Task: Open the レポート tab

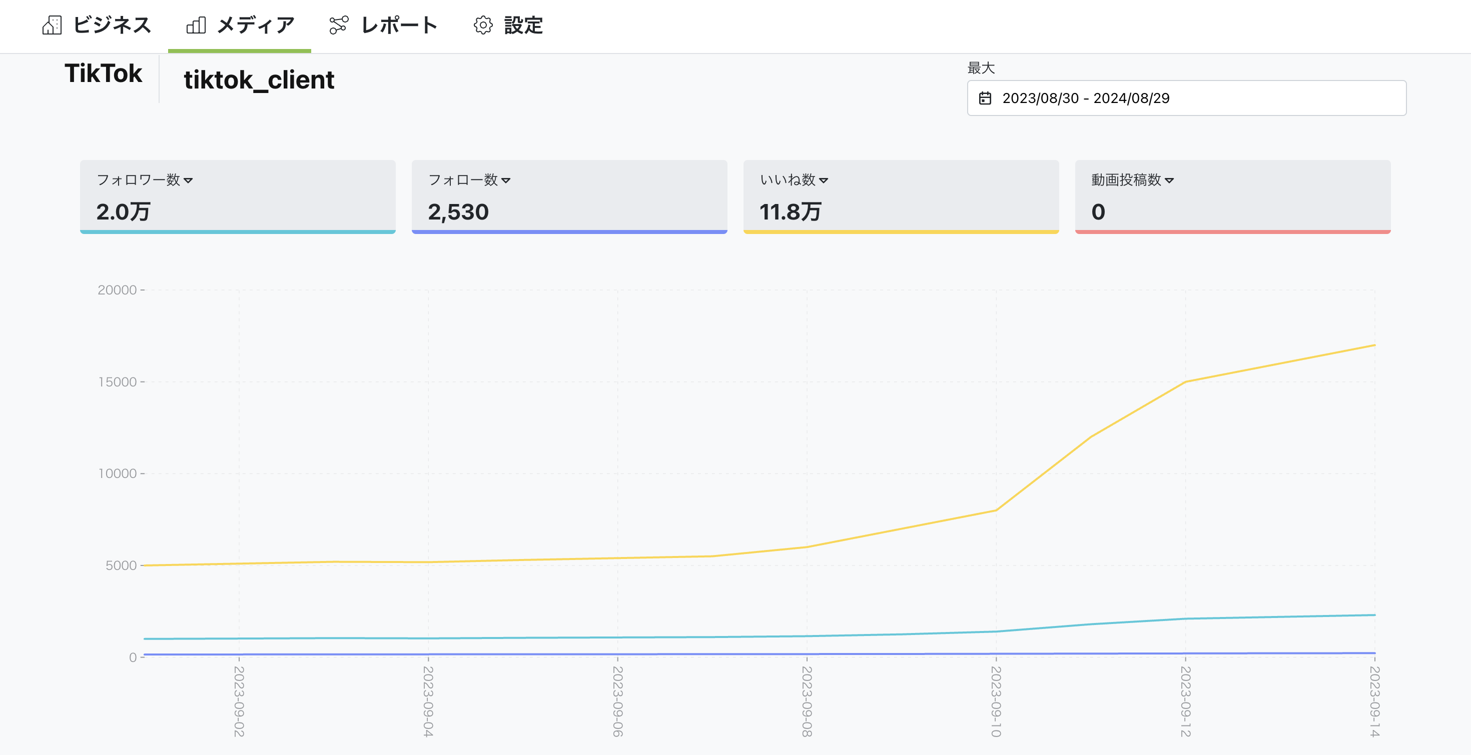Action: 383,25
